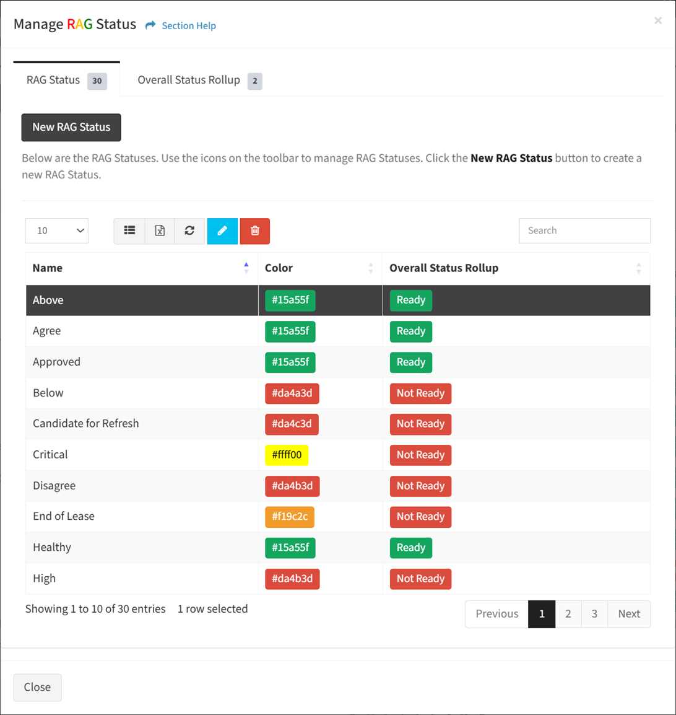Screen dimensions: 676x715
Task: Close the dialog with the X icon
Action: [658, 20]
